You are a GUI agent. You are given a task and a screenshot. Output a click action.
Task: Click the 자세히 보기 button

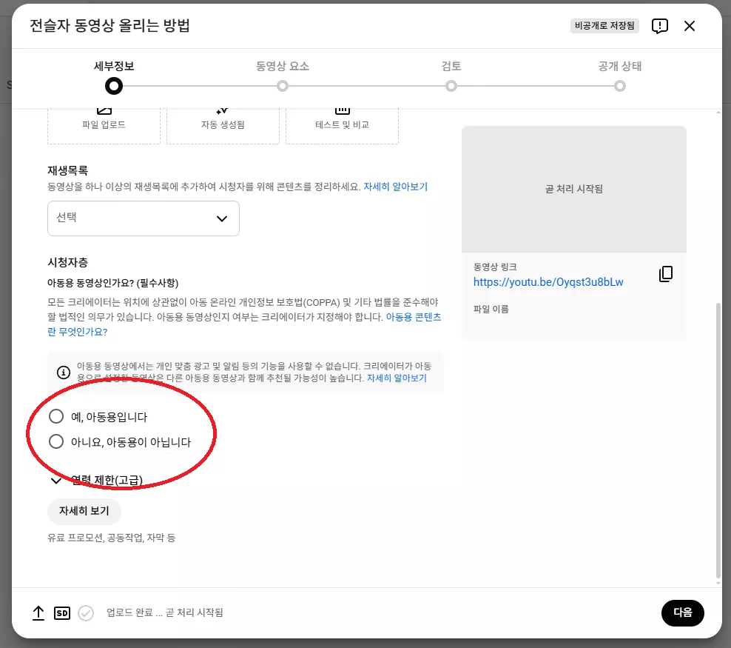click(x=84, y=511)
